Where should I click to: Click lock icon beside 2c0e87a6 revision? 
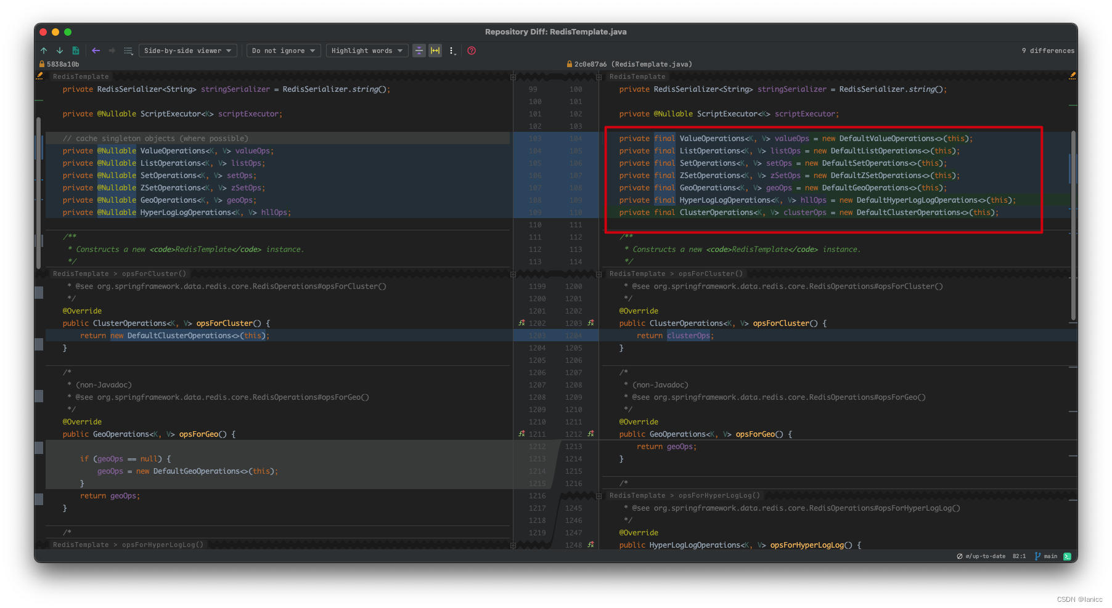coord(570,64)
